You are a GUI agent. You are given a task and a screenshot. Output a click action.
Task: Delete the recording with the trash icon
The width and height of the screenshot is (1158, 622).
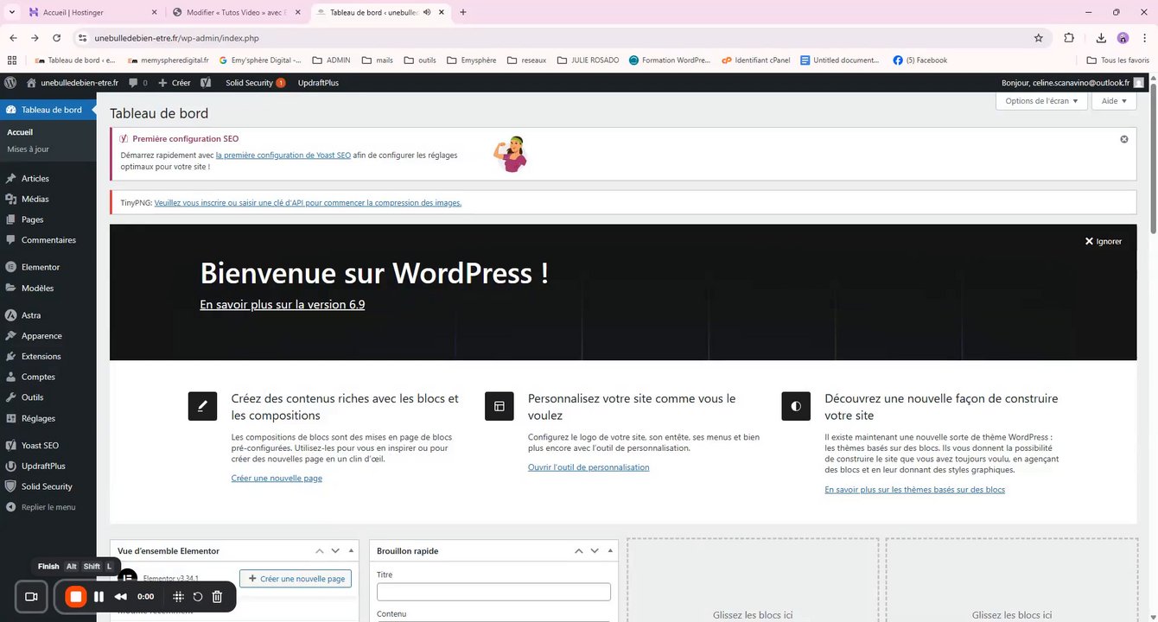point(217,596)
